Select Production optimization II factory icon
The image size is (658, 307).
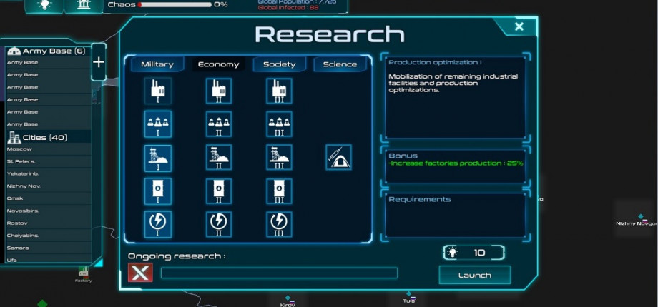tap(219, 91)
